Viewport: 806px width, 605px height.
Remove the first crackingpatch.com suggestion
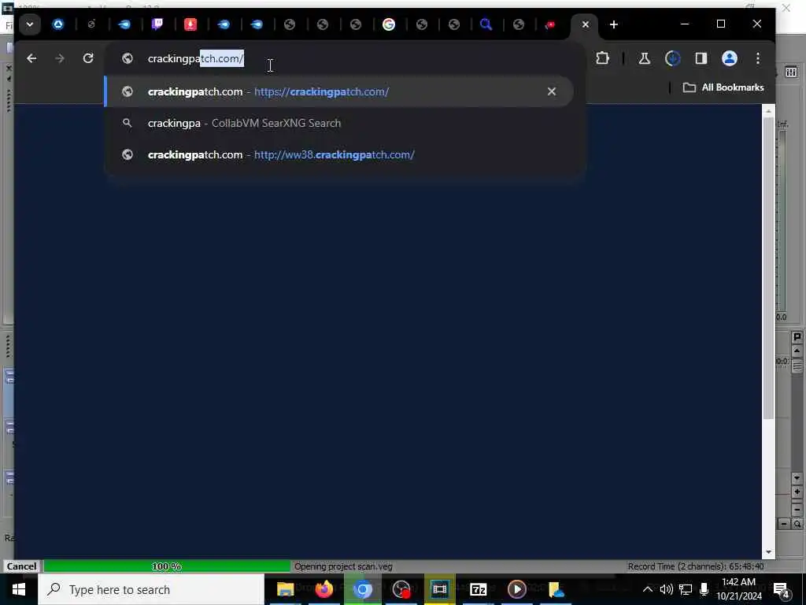tap(552, 91)
